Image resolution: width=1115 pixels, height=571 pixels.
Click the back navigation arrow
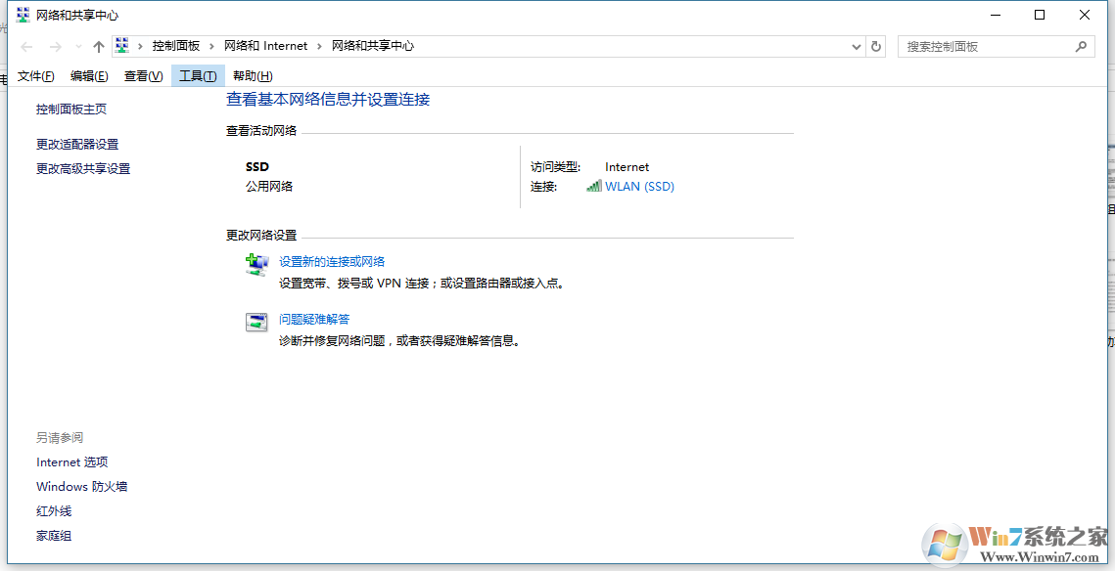[26, 45]
